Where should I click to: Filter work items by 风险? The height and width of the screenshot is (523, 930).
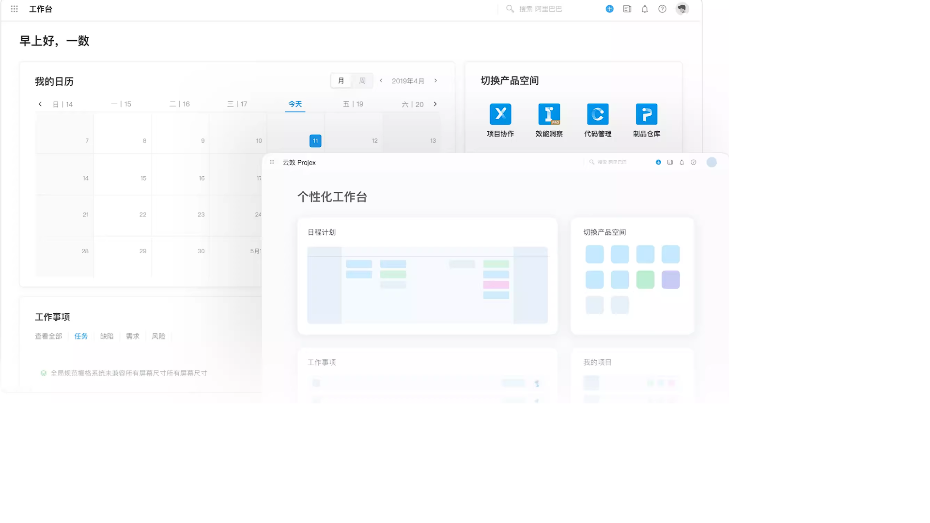click(x=158, y=337)
